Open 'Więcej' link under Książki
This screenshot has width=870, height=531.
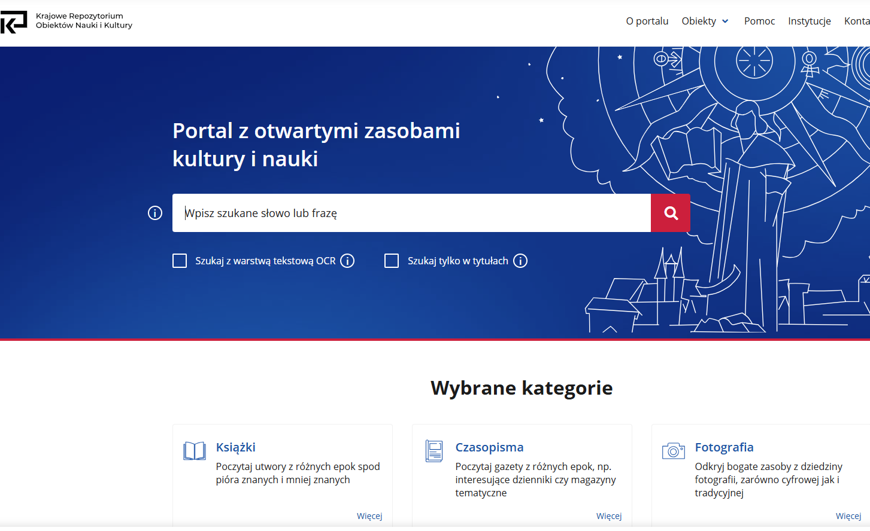point(369,515)
